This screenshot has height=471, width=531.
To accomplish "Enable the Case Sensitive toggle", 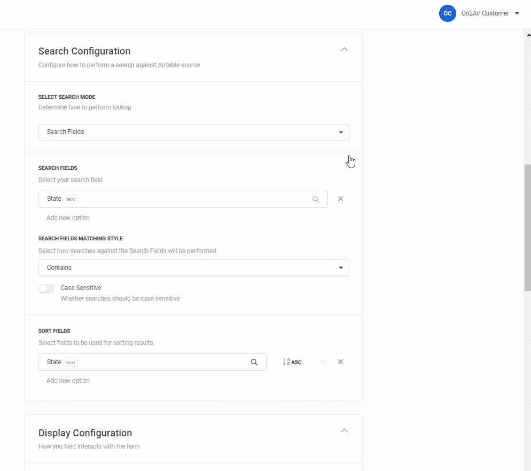I will pos(47,288).
